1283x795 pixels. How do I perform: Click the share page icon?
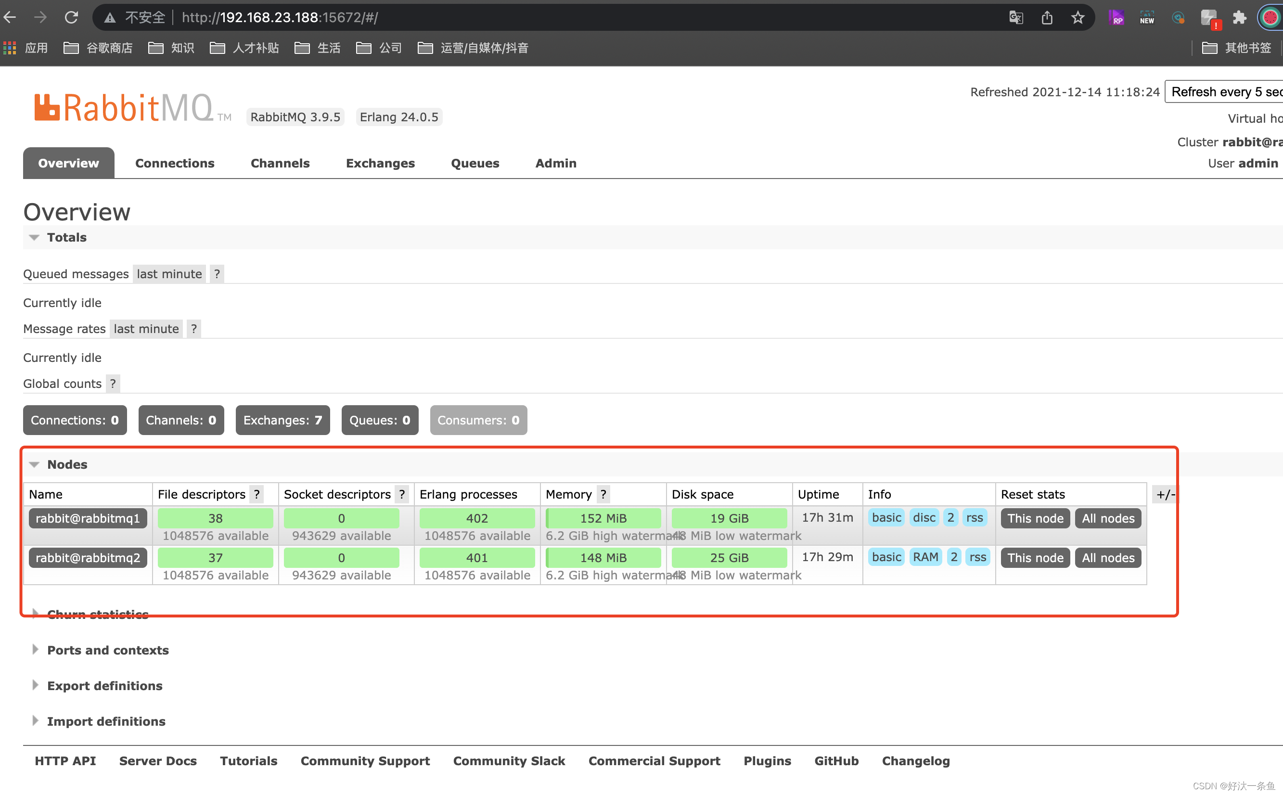coord(1047,18)
